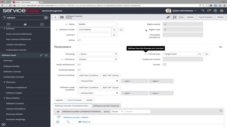
Task: Open the Connect chat icon in banner
Action: point(209,11)
